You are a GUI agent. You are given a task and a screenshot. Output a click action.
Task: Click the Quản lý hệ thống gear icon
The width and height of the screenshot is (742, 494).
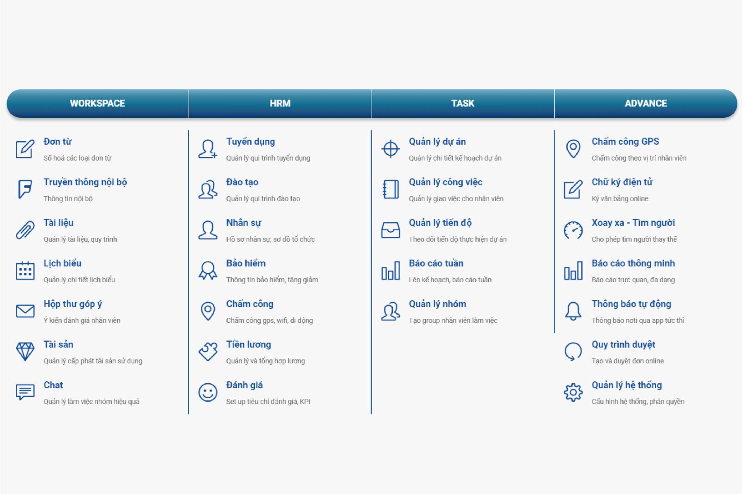[573, 392]
